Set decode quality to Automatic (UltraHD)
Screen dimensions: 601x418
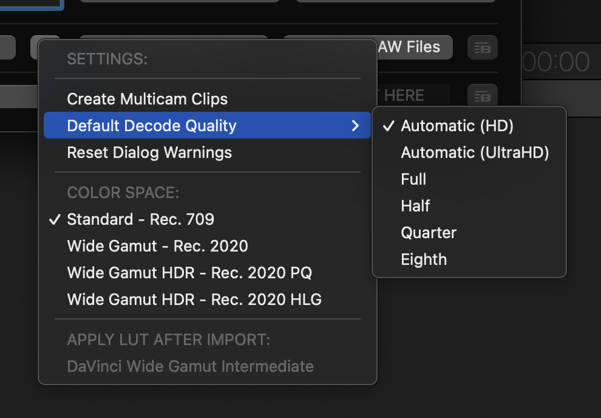coord(475,152)
